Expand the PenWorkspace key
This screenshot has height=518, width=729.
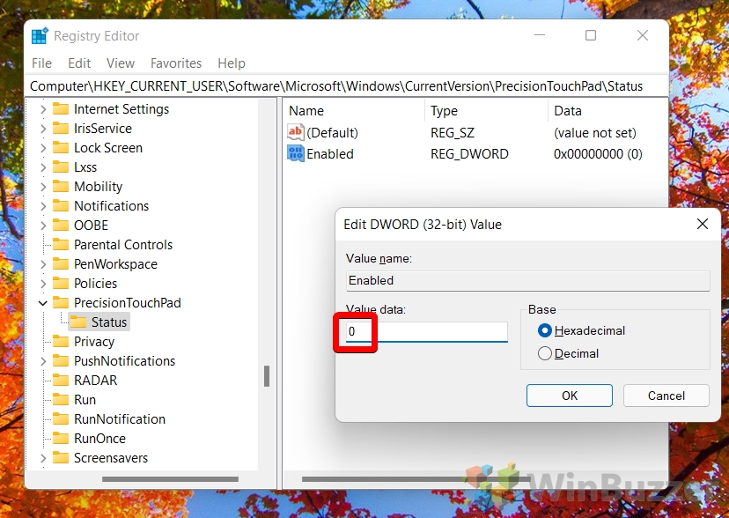click(43, 264)
